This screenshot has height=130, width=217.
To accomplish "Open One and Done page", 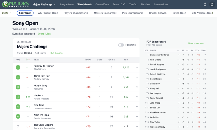I will click(102, 4).
